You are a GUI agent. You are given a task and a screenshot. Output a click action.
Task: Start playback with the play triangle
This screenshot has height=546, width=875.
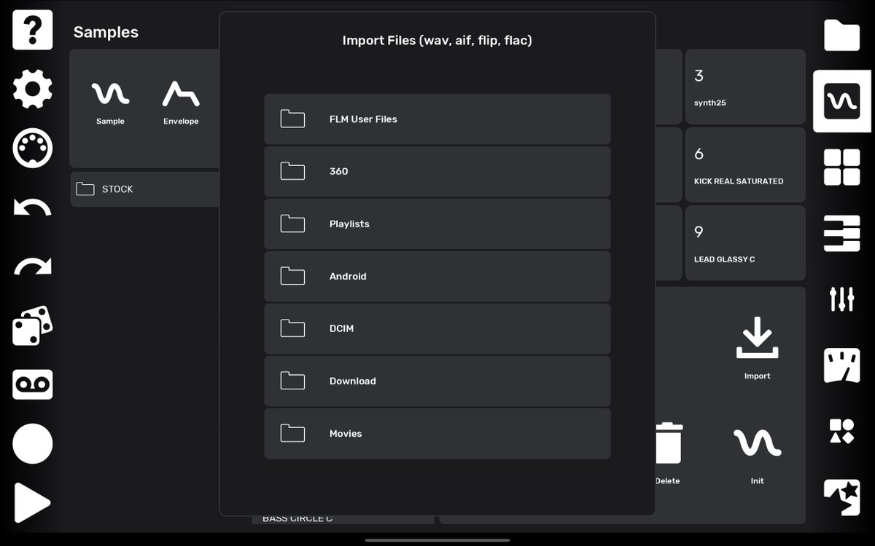point(33,503)
